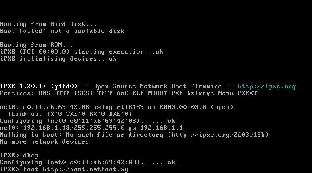Click the rtl8139 driver name
Screen dimensions: 312x173
click(130, 107)
